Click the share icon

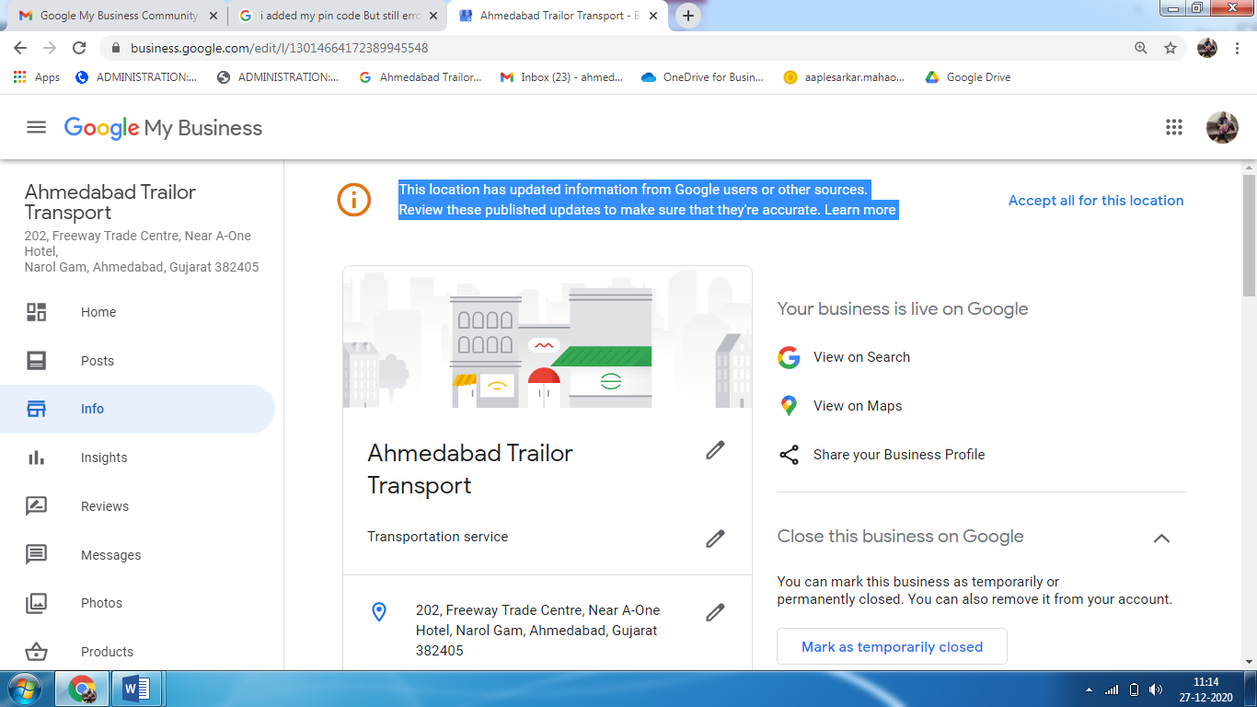click(789, 455)
